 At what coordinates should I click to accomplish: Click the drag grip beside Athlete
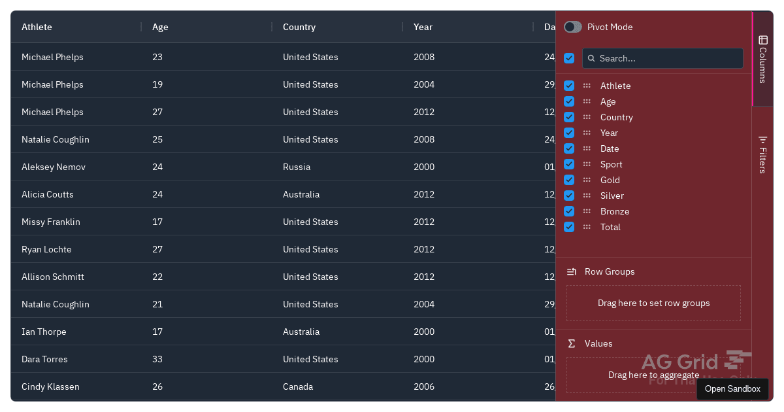coord(587,86)
